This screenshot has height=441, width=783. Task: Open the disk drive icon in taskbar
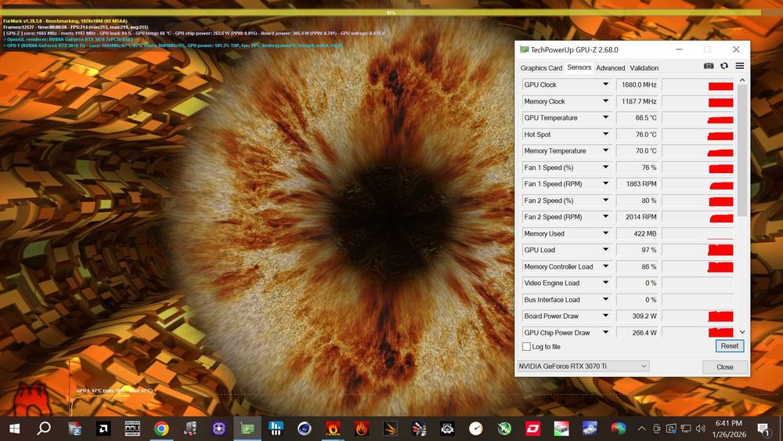click(x=561, y=428)
